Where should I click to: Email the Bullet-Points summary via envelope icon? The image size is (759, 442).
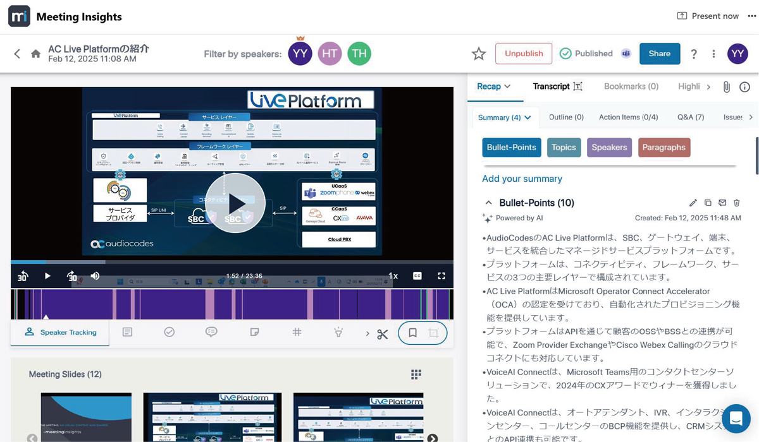(722, 203)
